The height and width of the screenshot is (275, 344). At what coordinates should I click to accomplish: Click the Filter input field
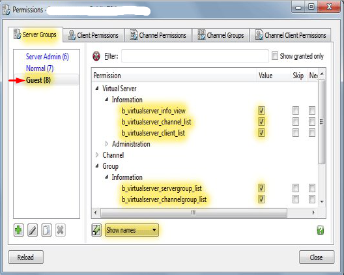pyautogui.click(x=195, y=56)
